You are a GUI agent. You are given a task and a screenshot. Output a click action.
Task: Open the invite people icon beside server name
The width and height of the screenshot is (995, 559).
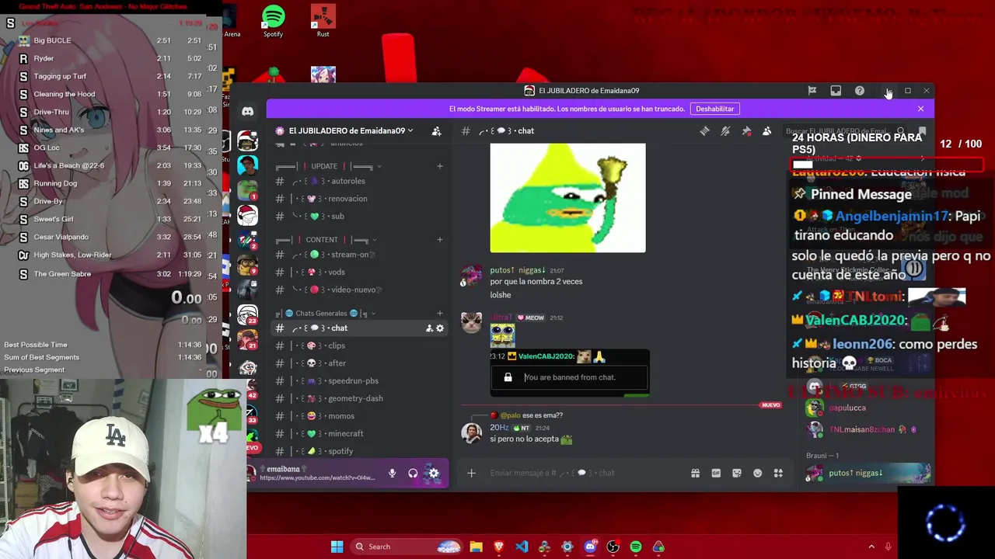click(436, 131)
